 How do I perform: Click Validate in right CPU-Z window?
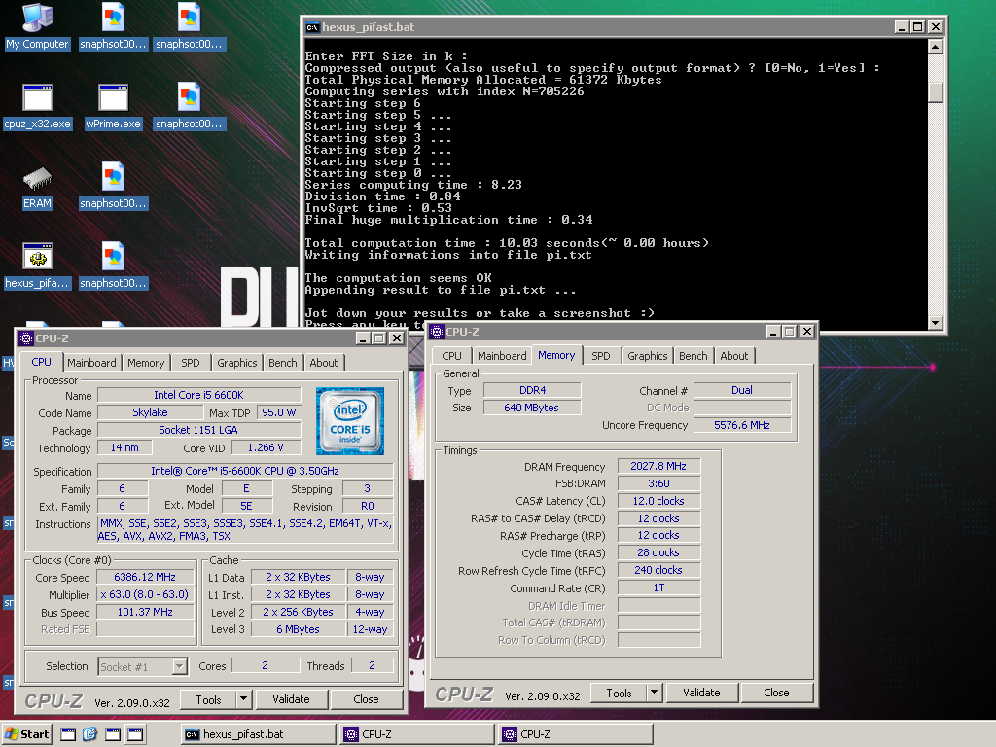(x=701, y=693)
